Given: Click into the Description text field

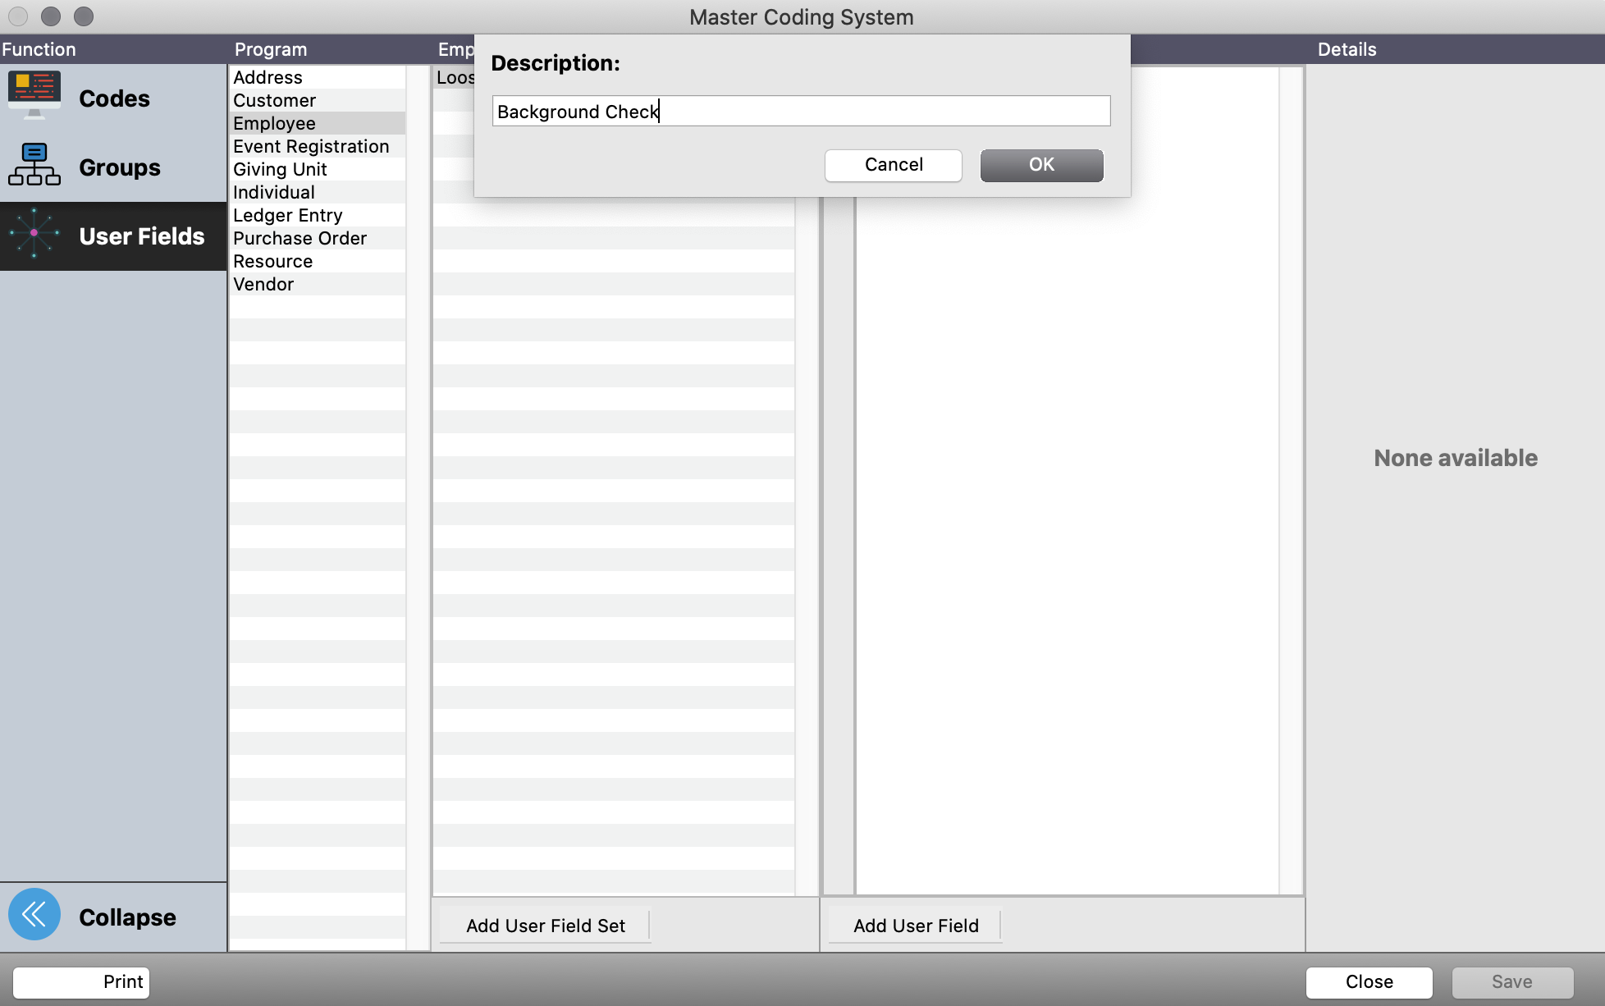Looking at the screenshot, I should (x=800, y=112).
